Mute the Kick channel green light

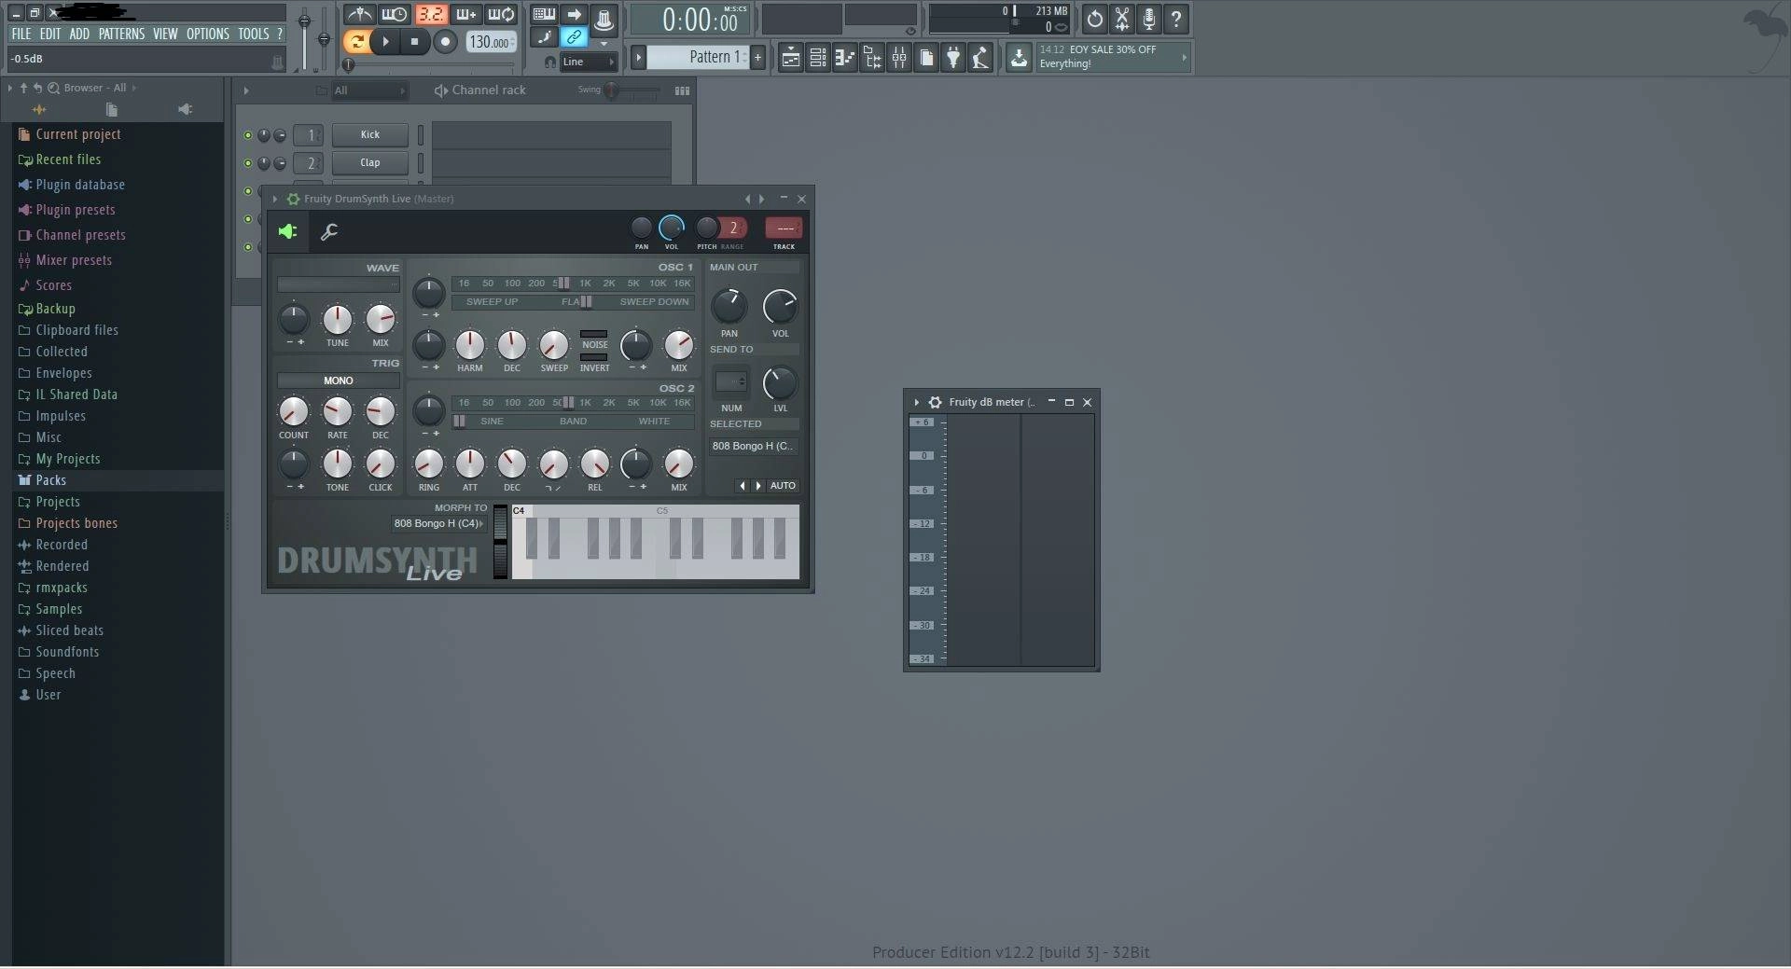(x=247, y=135)
